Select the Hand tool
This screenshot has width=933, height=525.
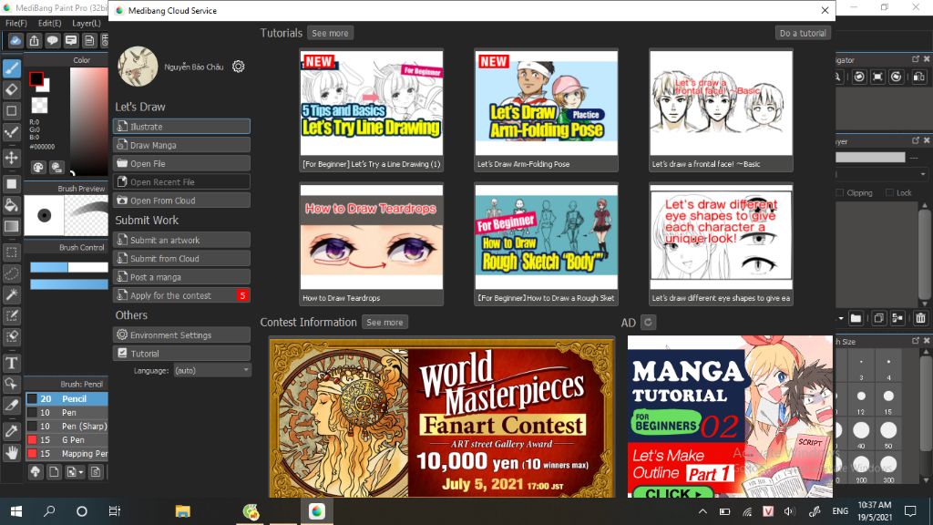pyautogui.click(x=11, y=453)
